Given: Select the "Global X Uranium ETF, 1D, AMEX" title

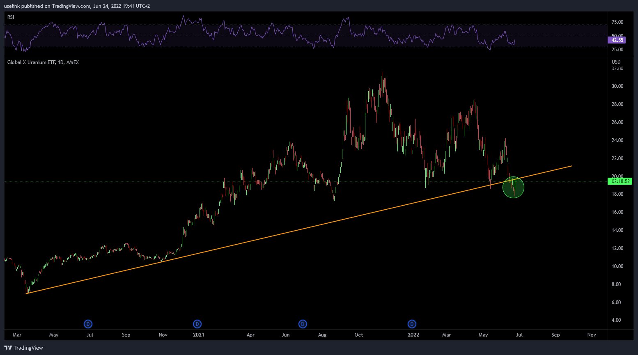Looking at the screenshot, I should [43, 62].
